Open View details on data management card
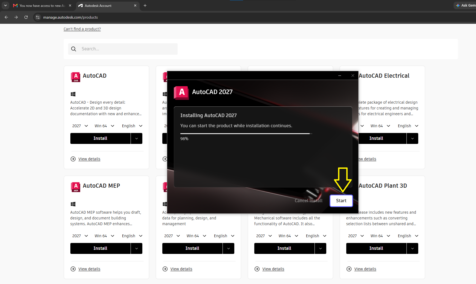Image resolution: width=476 pixels, height=284 pixels. 181,269
